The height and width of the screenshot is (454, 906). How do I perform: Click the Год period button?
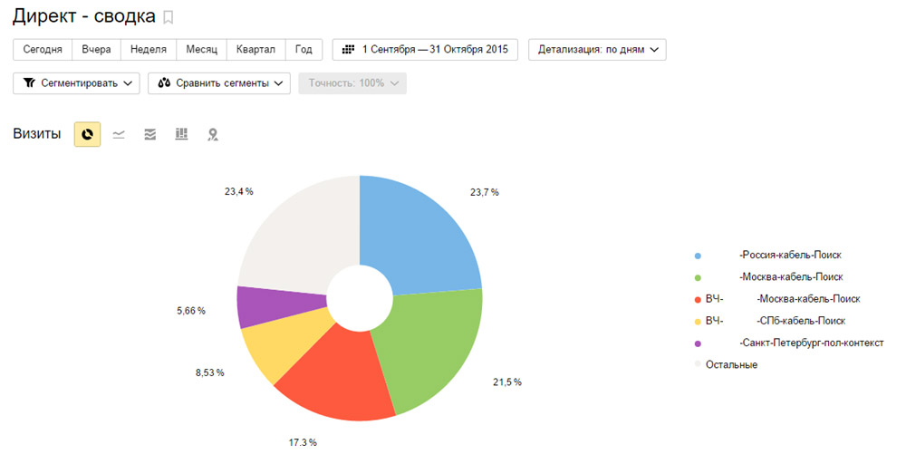pos(304,49)
